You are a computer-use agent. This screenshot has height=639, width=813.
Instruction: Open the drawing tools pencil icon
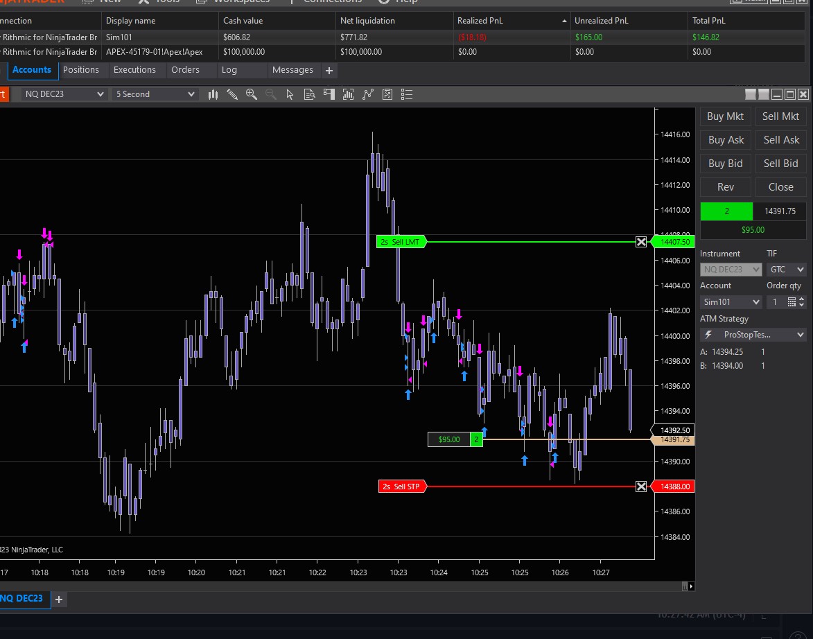pos(232,94)
